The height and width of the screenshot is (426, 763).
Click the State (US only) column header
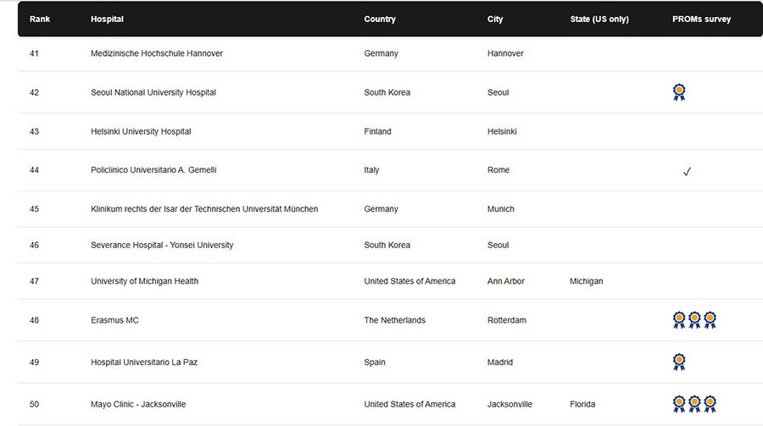(x=599, y=19)
